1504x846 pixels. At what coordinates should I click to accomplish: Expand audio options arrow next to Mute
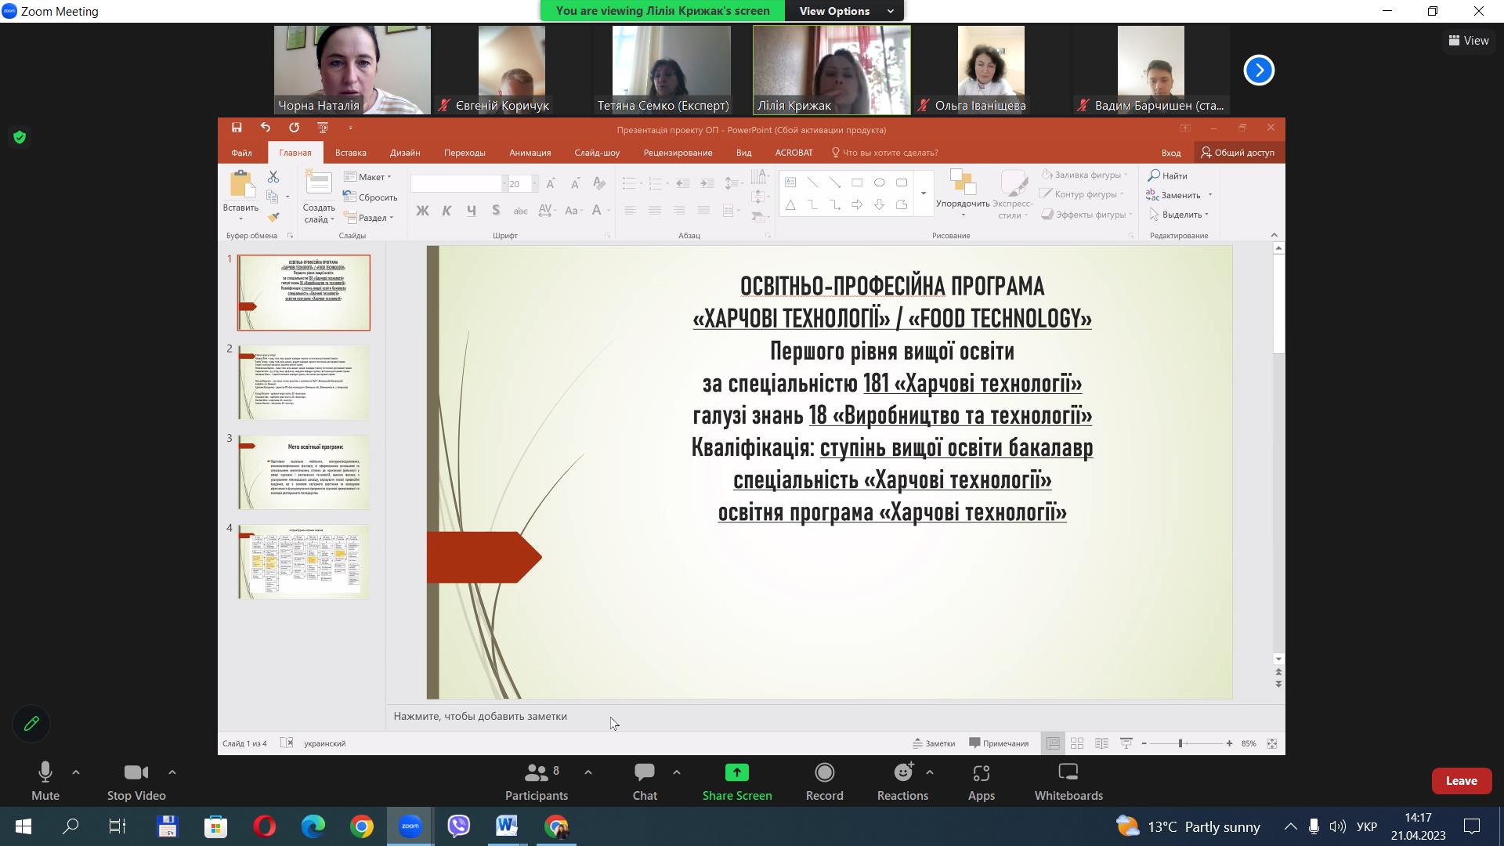click(76, 772)
